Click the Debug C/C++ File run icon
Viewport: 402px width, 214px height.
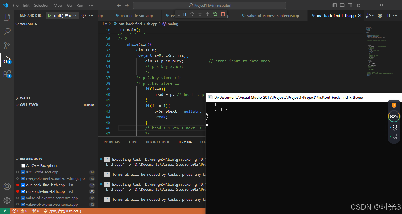click(368, 16)
